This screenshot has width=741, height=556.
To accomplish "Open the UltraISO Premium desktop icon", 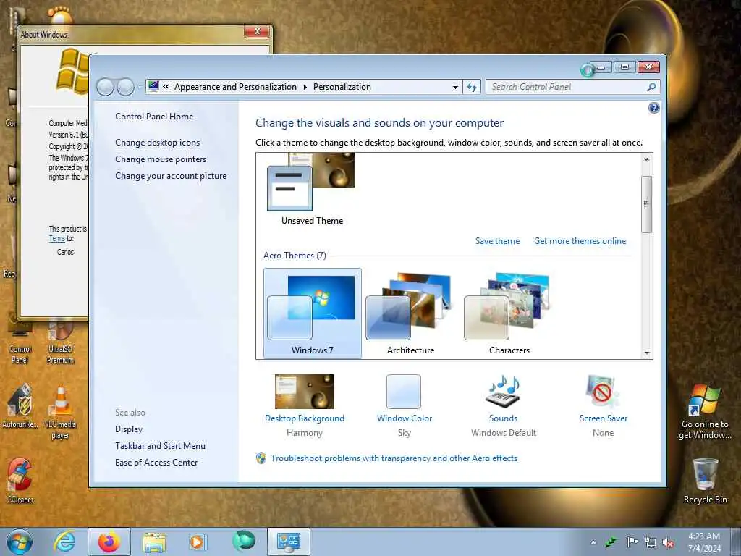I will (x=61, y=342).
